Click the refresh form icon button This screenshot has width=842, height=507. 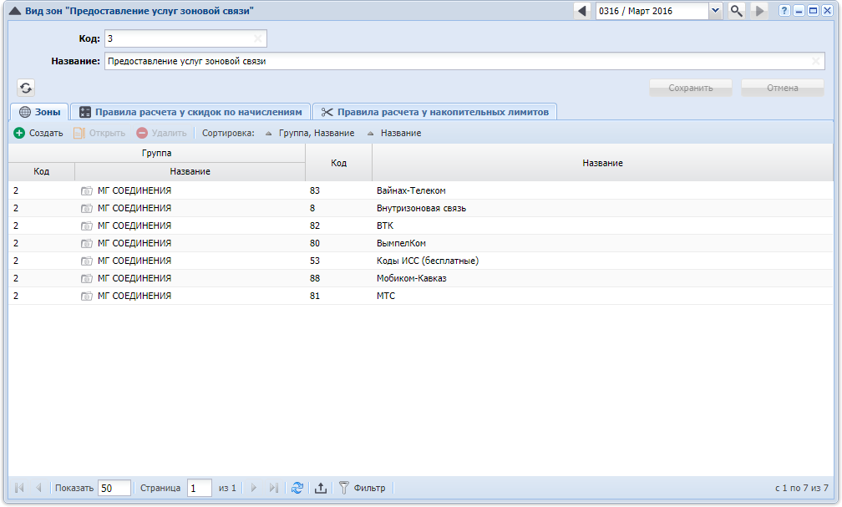[x=26, y=88]
